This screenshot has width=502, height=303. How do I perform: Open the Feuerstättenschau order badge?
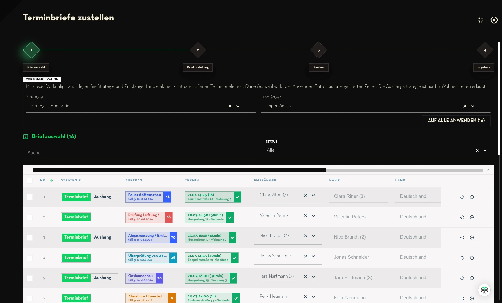coord(148,197)
